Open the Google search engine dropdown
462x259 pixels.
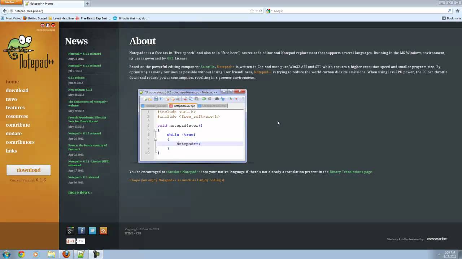(269, 11)
